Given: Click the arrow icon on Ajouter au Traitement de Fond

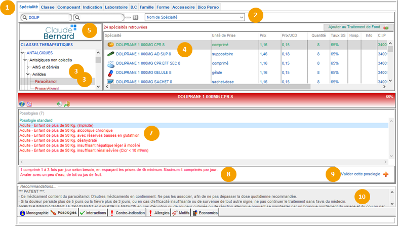Looking at the screenshot, I should coord(386,28).
